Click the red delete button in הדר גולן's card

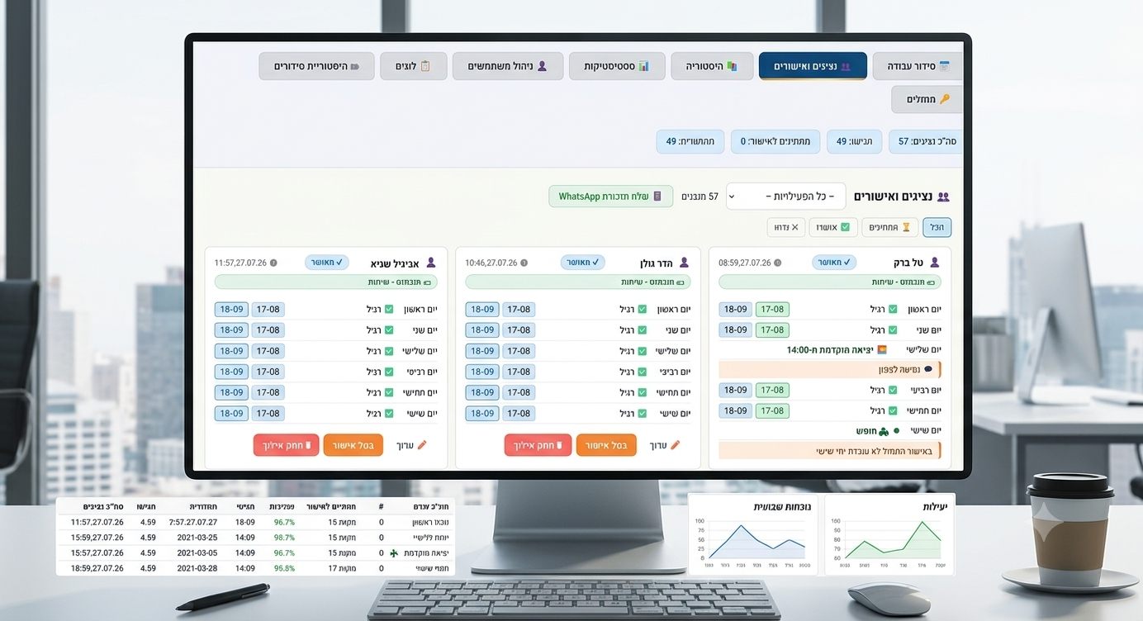click(x=538, y=445)
